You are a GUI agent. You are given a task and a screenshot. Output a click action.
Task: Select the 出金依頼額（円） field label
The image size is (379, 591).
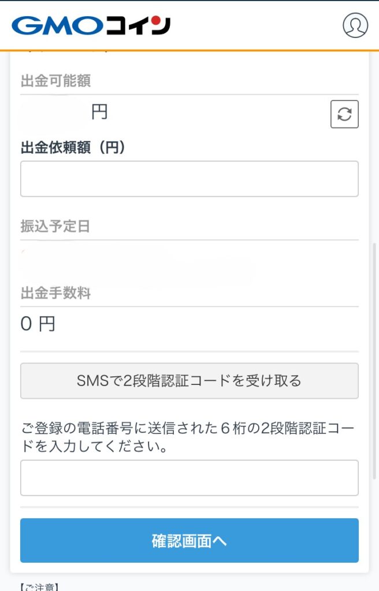73,148
